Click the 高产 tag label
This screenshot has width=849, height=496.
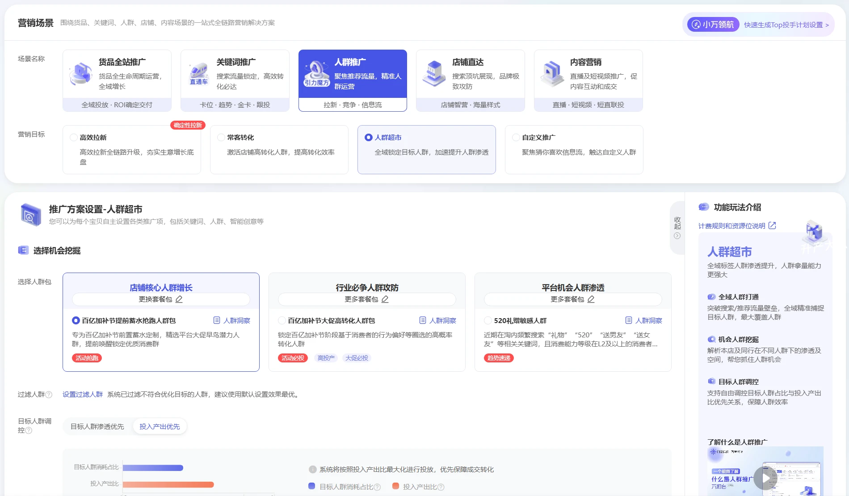click(326, 358)
